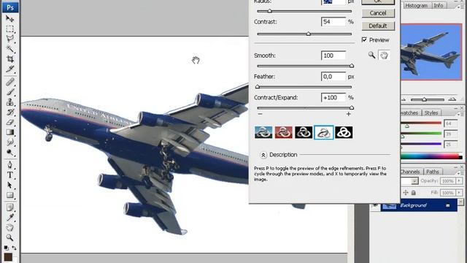This screenshot has height=263, width=467.
Task: Select the Dodge tool
Action: [x=9, y=153]
